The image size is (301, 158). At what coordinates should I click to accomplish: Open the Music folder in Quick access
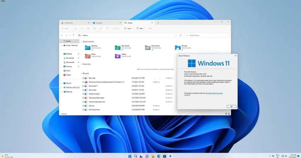[93, 56]
